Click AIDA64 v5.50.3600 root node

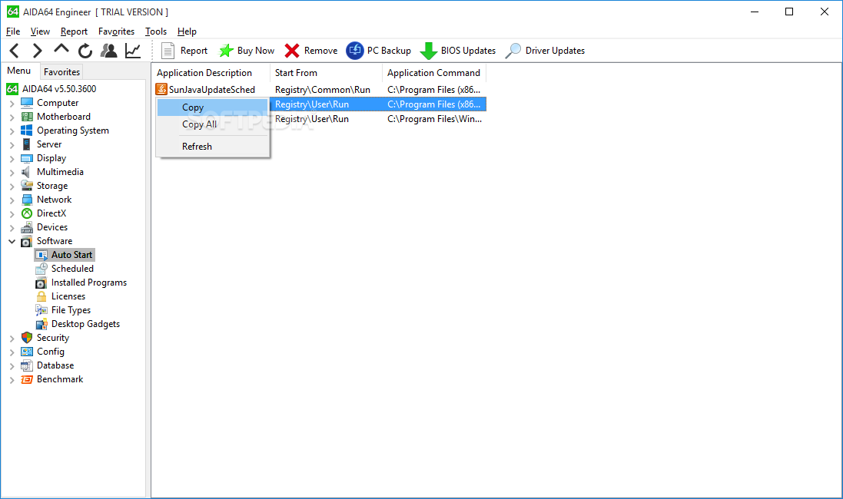click(51, 88)
